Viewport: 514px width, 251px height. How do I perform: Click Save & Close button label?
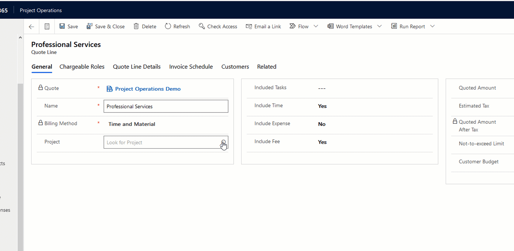pyautogui.click(x=110, y=27)
